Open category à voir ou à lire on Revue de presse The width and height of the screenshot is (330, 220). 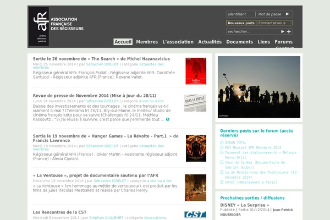[x=151, y=101]
